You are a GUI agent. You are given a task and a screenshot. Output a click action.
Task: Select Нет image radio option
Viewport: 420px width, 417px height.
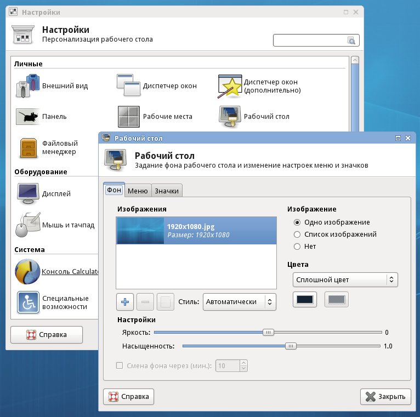pos(297,247)
